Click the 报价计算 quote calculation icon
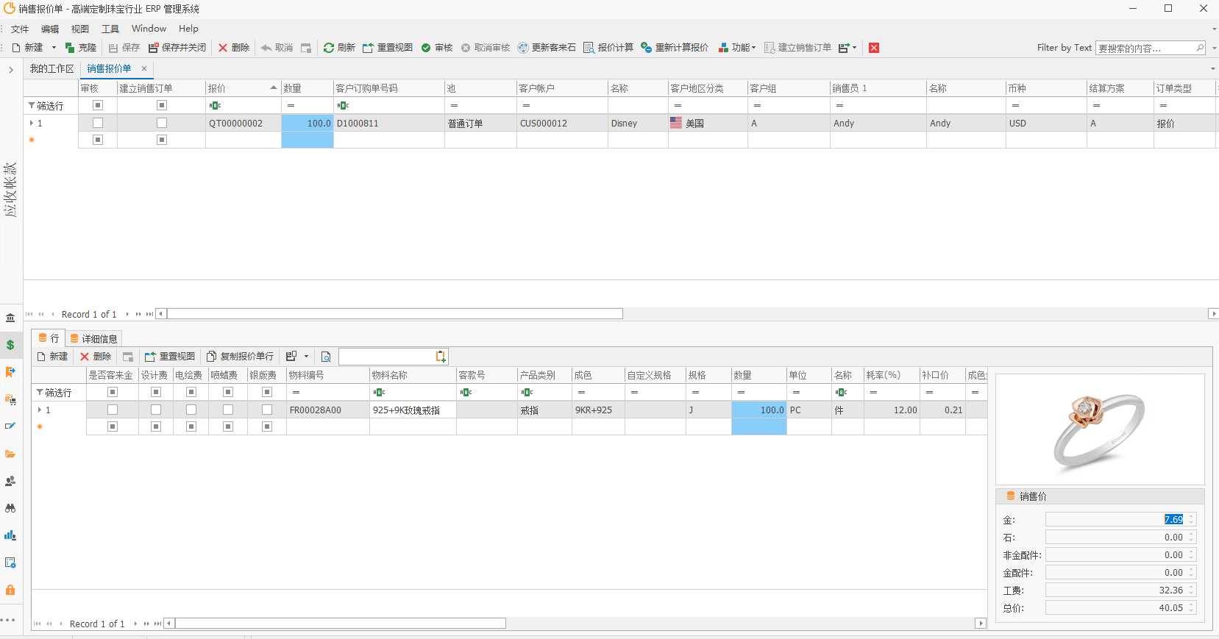This screenshot has height=639, width=1219. point(589,48)
